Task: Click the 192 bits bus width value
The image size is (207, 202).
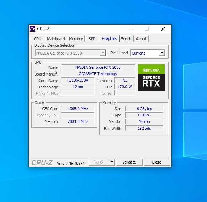Action: (144, 128)
